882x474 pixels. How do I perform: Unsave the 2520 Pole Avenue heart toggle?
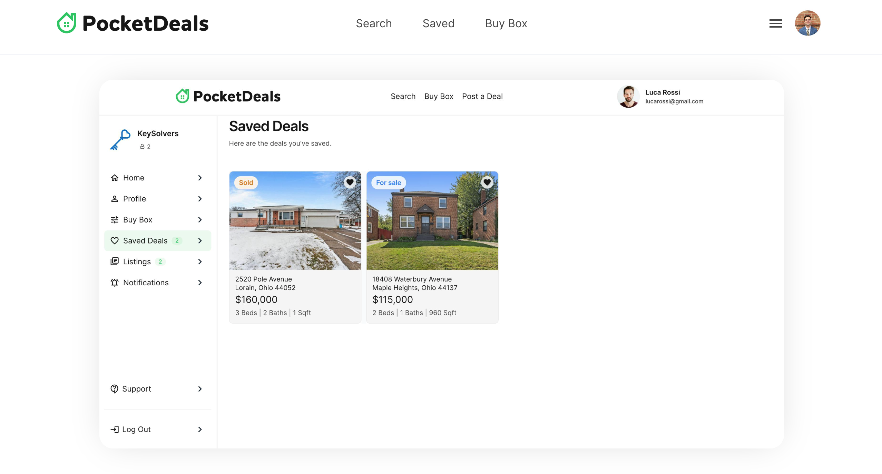(x=350, y=182)
